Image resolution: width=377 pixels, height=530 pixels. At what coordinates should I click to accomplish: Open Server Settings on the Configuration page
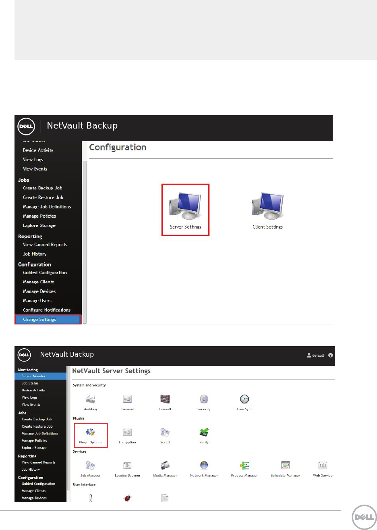click(185, 210)
